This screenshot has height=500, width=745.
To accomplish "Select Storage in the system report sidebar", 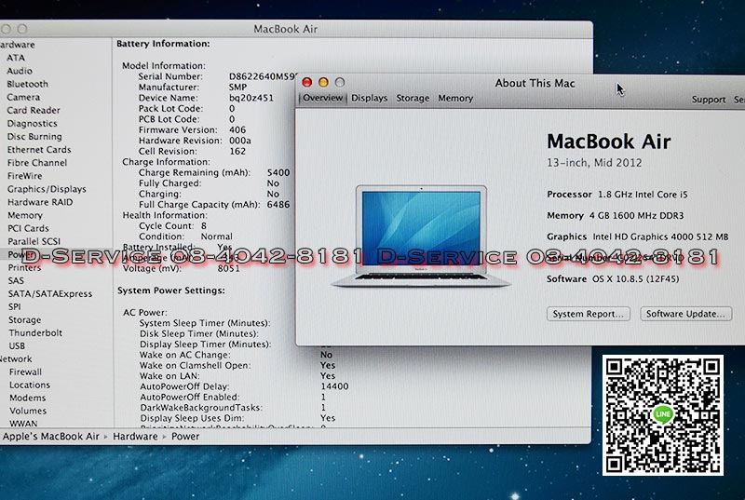I will point(24,320).
